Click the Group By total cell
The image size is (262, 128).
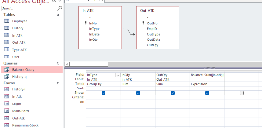pyautogui.click(x=103, y=84)
